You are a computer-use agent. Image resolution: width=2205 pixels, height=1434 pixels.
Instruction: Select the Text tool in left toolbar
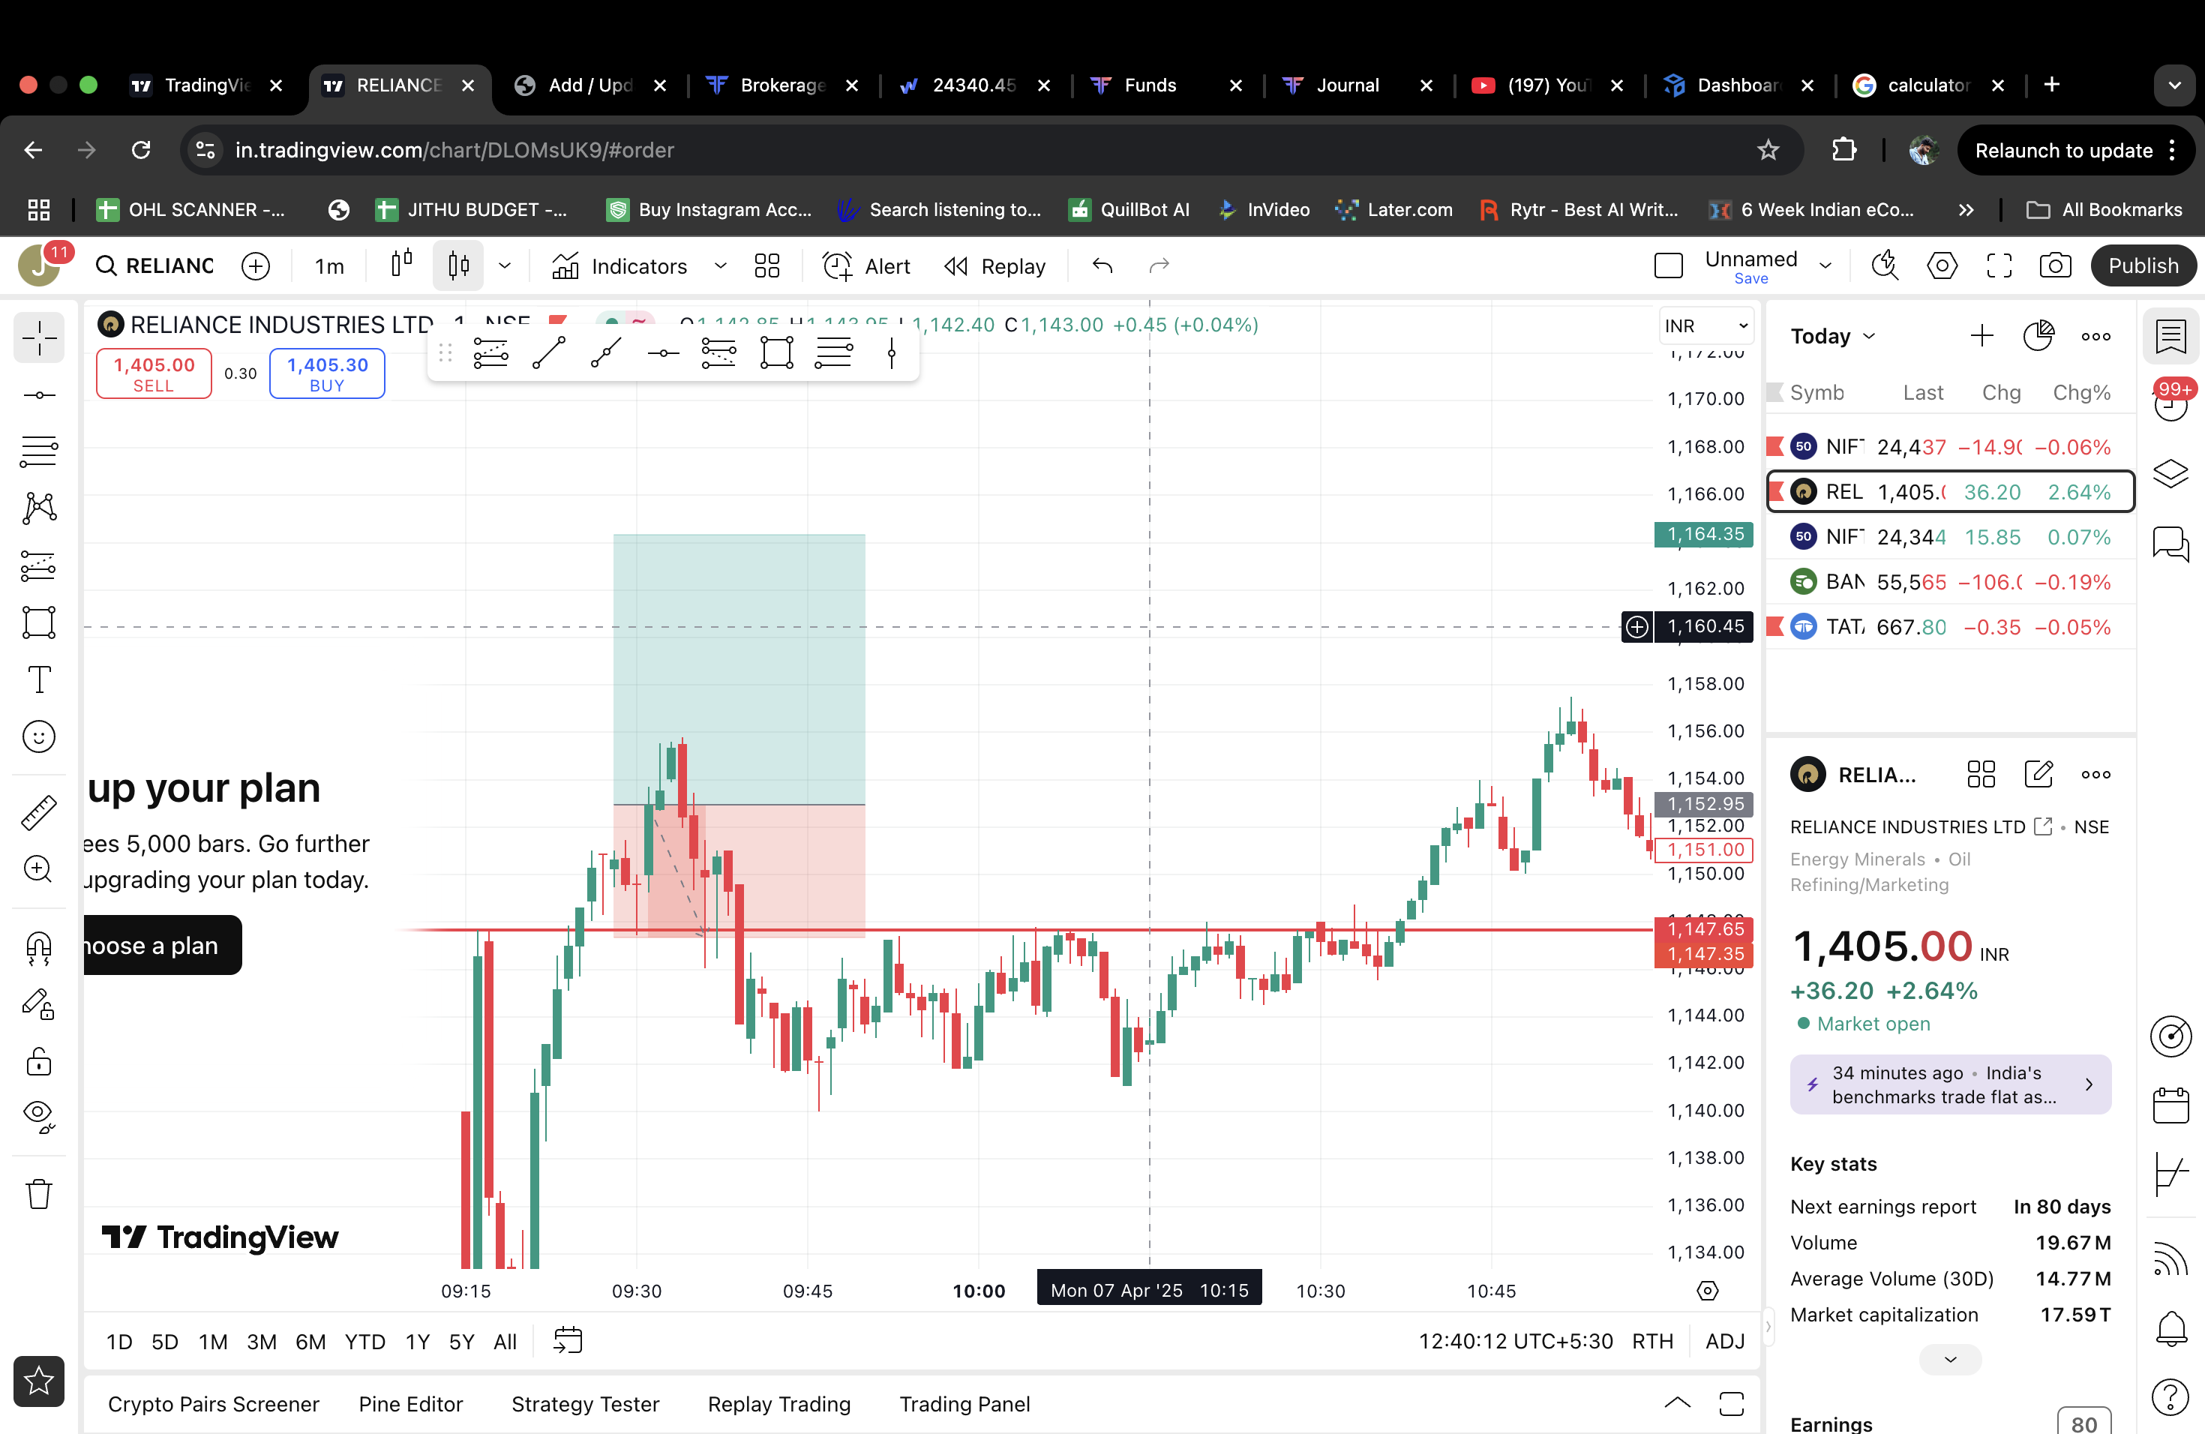tap(39, 680)
